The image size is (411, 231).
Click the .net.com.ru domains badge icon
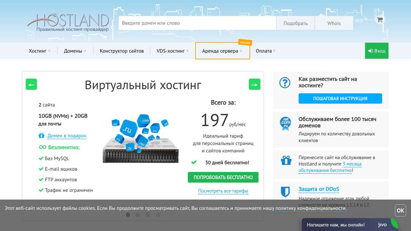[x=285, y=124]
